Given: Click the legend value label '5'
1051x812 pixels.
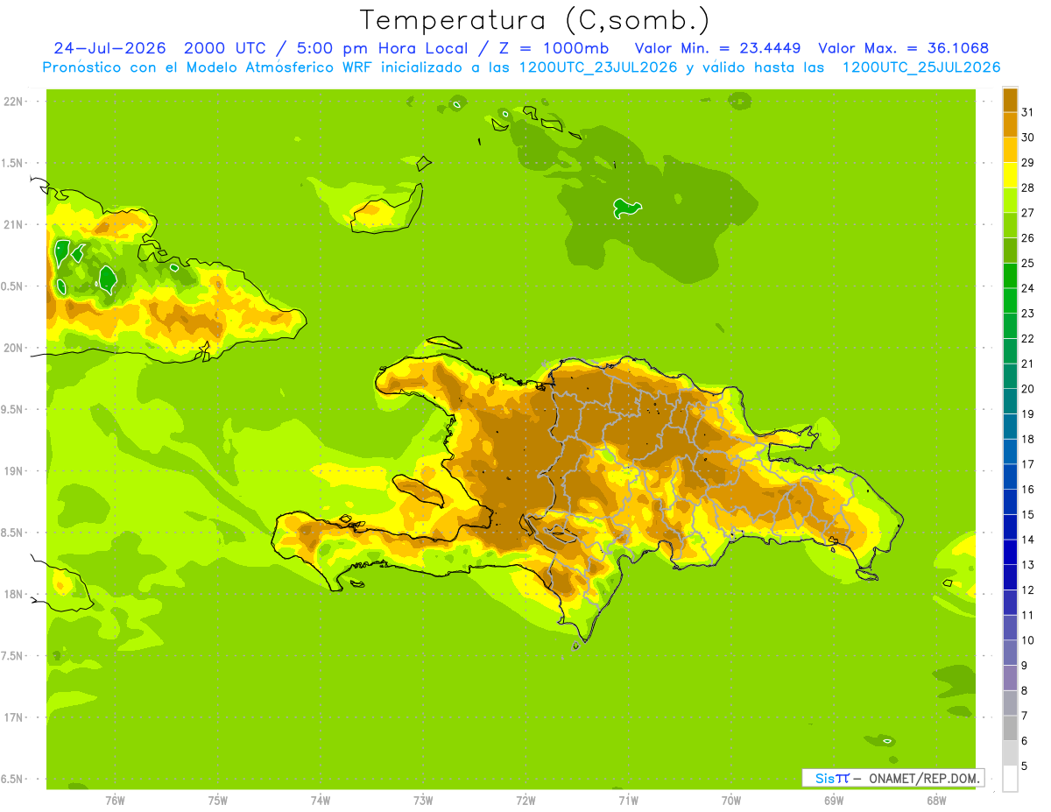Looking at the screenshot, I should point(1024,766).
